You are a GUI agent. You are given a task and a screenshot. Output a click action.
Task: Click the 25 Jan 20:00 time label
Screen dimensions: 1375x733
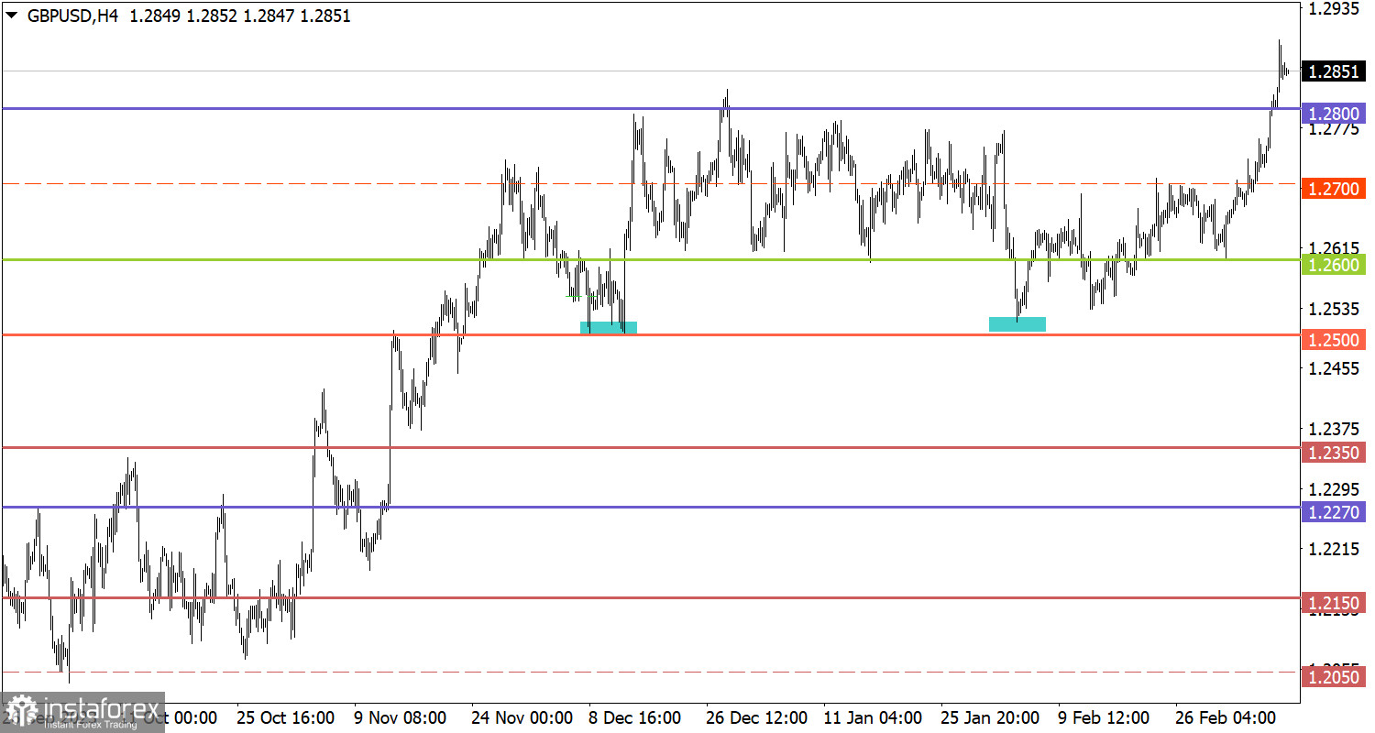tap(990, 717)
